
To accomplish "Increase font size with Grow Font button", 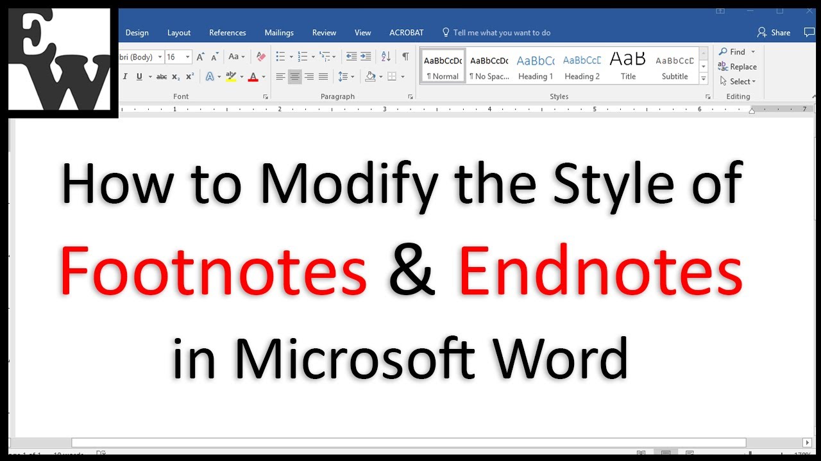I will coord(201,57).
